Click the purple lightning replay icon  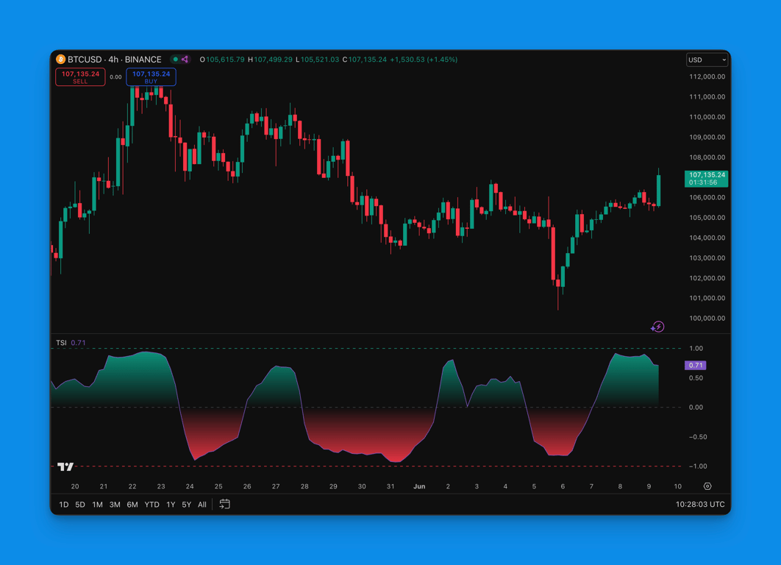657,327
